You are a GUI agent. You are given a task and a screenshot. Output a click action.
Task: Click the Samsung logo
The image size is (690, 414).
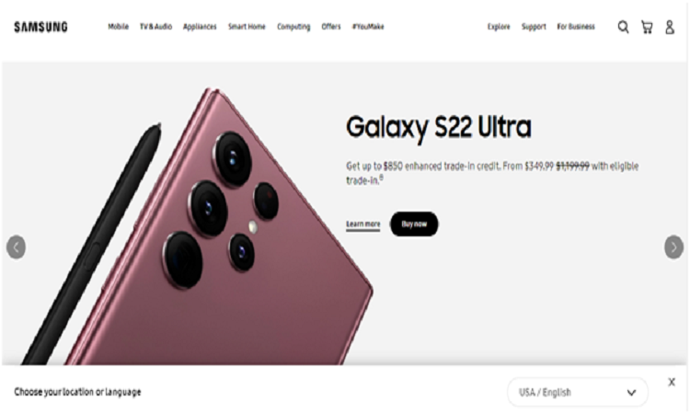pos(40,27)
